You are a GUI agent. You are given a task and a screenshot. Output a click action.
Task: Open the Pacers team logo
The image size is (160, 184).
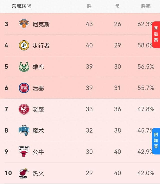(x=24, y=45)
